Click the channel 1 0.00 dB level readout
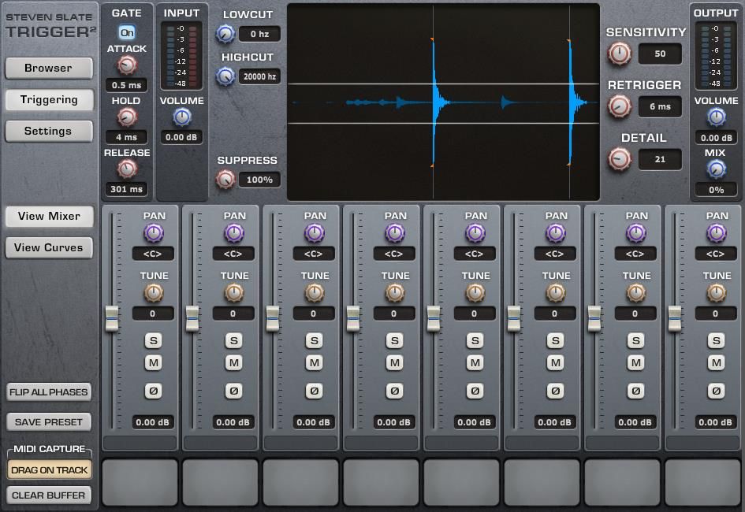Viewport: 745px width, 512px height. (152, 422)
